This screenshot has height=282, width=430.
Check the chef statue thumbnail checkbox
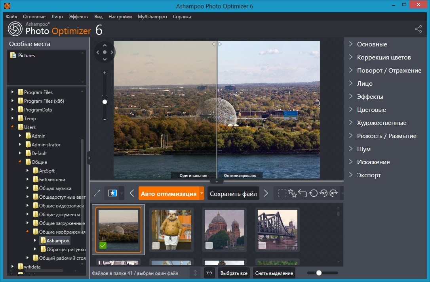coord(156,246)
